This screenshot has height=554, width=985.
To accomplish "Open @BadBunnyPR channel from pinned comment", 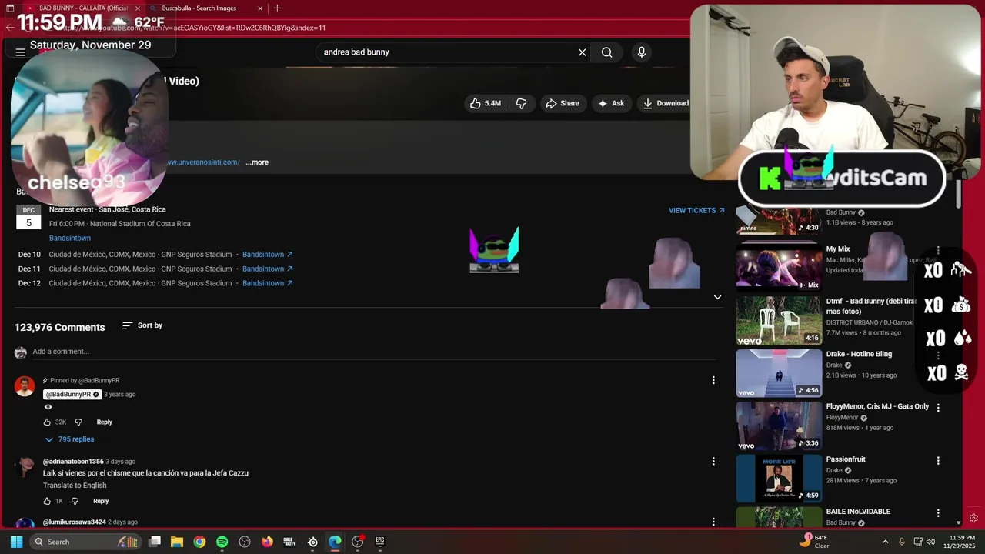I will coord(72,395).
